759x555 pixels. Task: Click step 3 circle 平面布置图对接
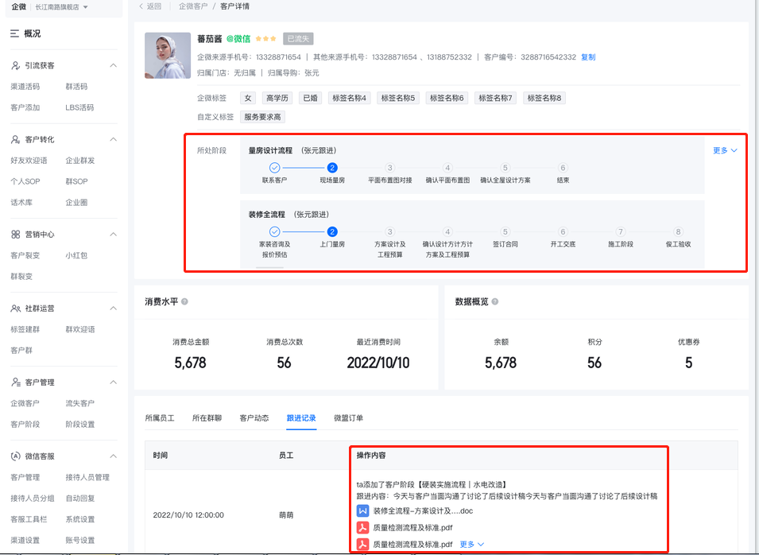pyautogui.click(x=389, y=168)
